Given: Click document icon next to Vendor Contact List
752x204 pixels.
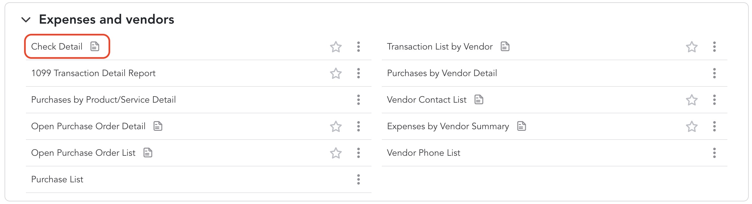Looking at the screenshot, I should [x=479, y=100].
